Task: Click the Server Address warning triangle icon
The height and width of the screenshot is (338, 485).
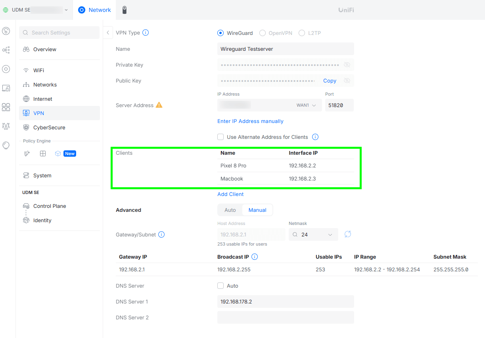Action: (x=159, y=105)
